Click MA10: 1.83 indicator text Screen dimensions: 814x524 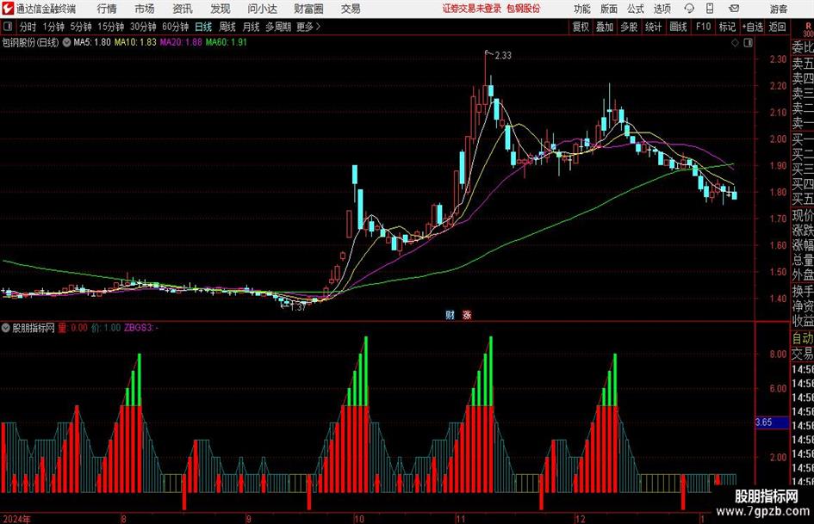coord(135,42)
